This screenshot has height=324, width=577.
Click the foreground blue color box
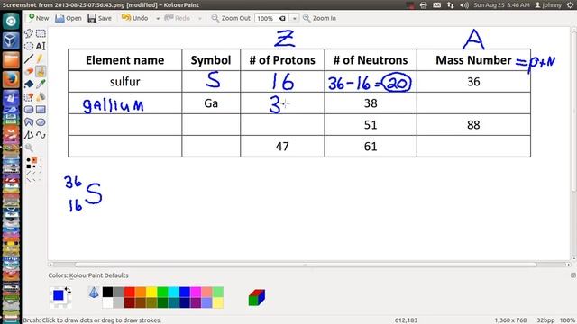[58, 295]
